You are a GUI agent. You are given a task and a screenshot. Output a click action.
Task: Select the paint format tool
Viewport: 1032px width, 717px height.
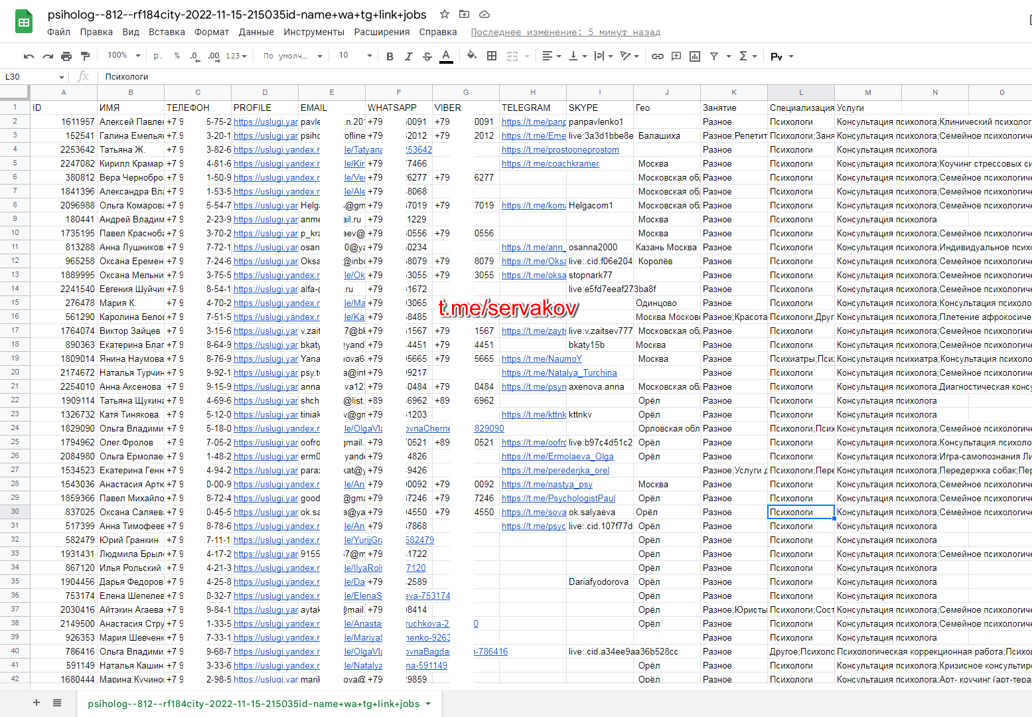click(x=85, y=56)
